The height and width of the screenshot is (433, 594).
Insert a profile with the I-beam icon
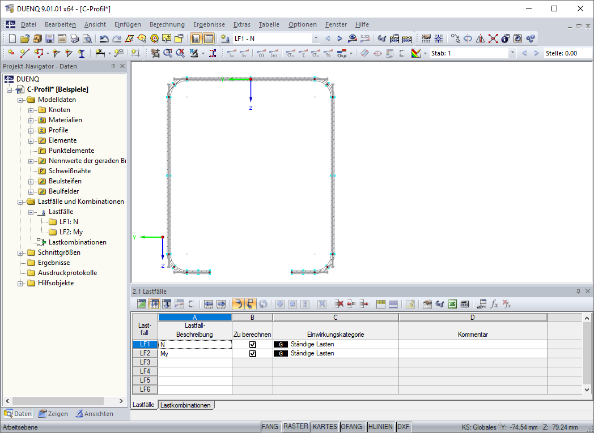coord(81,53)
